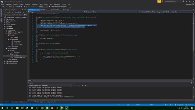Click the yellow notifications filter flag icon
Screen dimensions: 195x110
159,1
